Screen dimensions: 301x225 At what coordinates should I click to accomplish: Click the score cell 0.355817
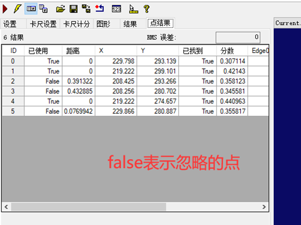click(x=232, y=111)
